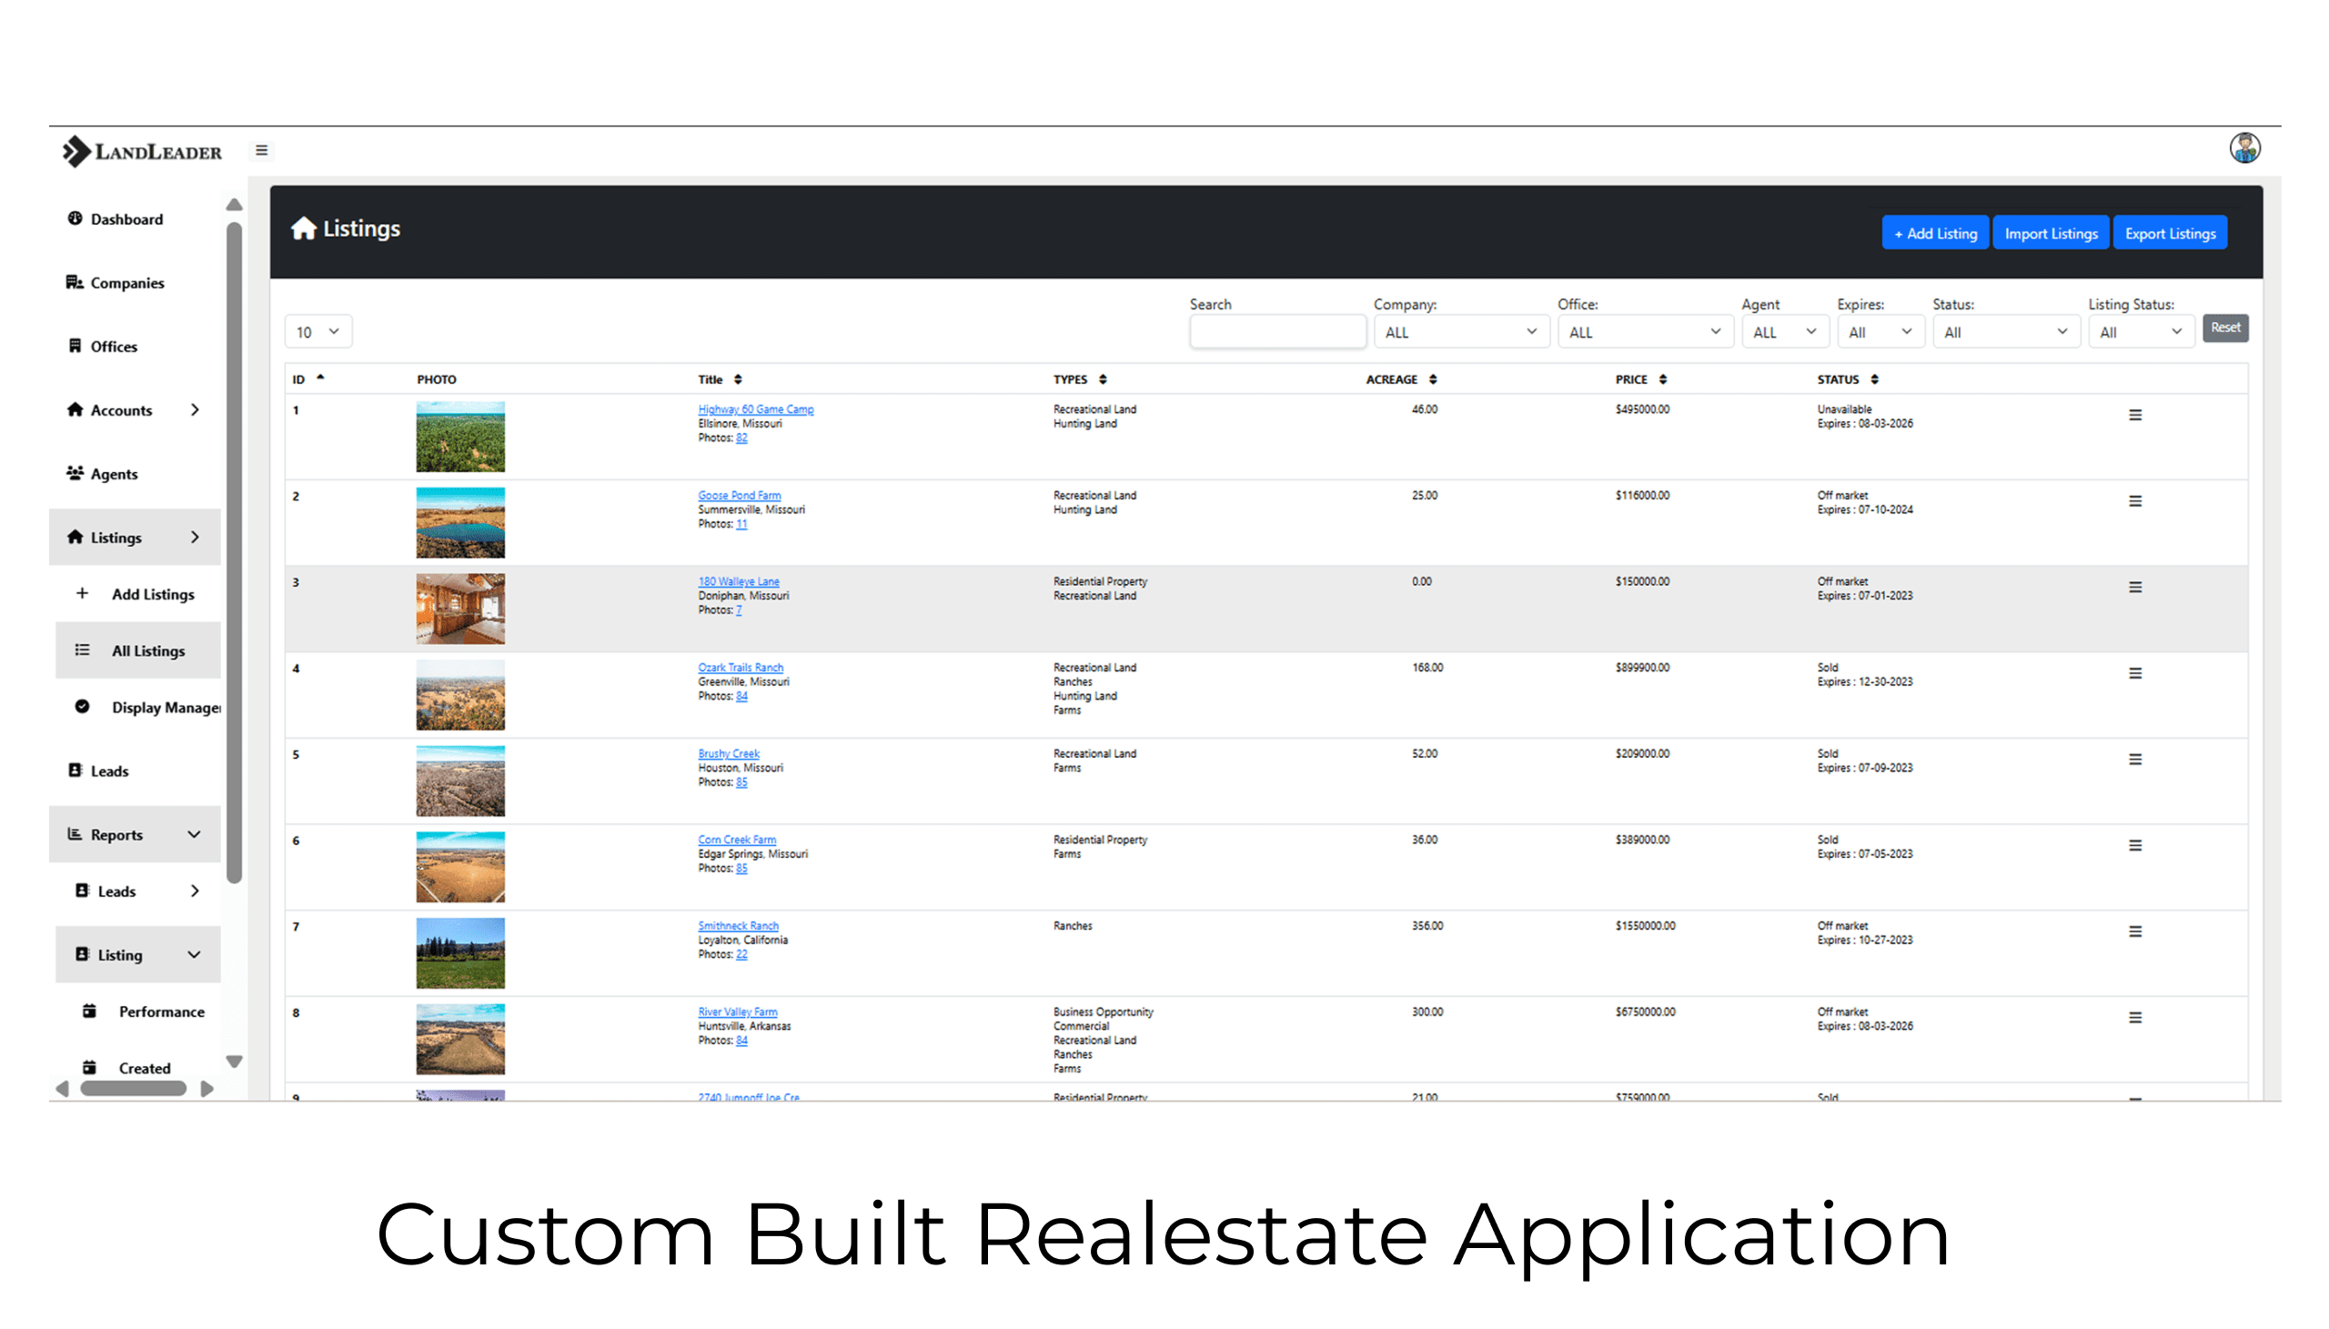The height and width of the screenshot is (1329, 2329).
Task: Select All Listings in sidebar
Action: coord(148,650)
